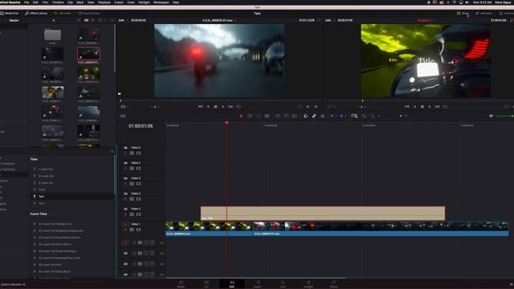Open the source viewer zoom percentage dropdown
514x289 pixels.
click(123, 20)
